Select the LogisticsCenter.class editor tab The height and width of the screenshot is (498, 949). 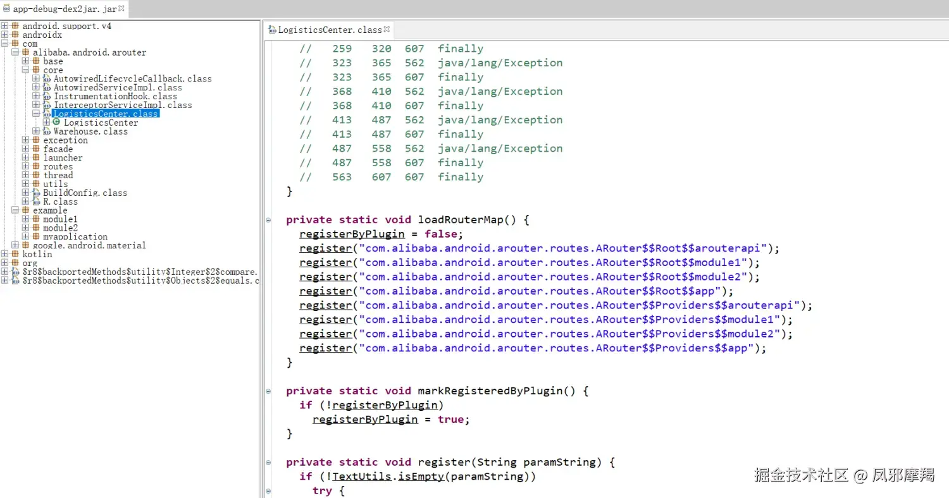330,30
